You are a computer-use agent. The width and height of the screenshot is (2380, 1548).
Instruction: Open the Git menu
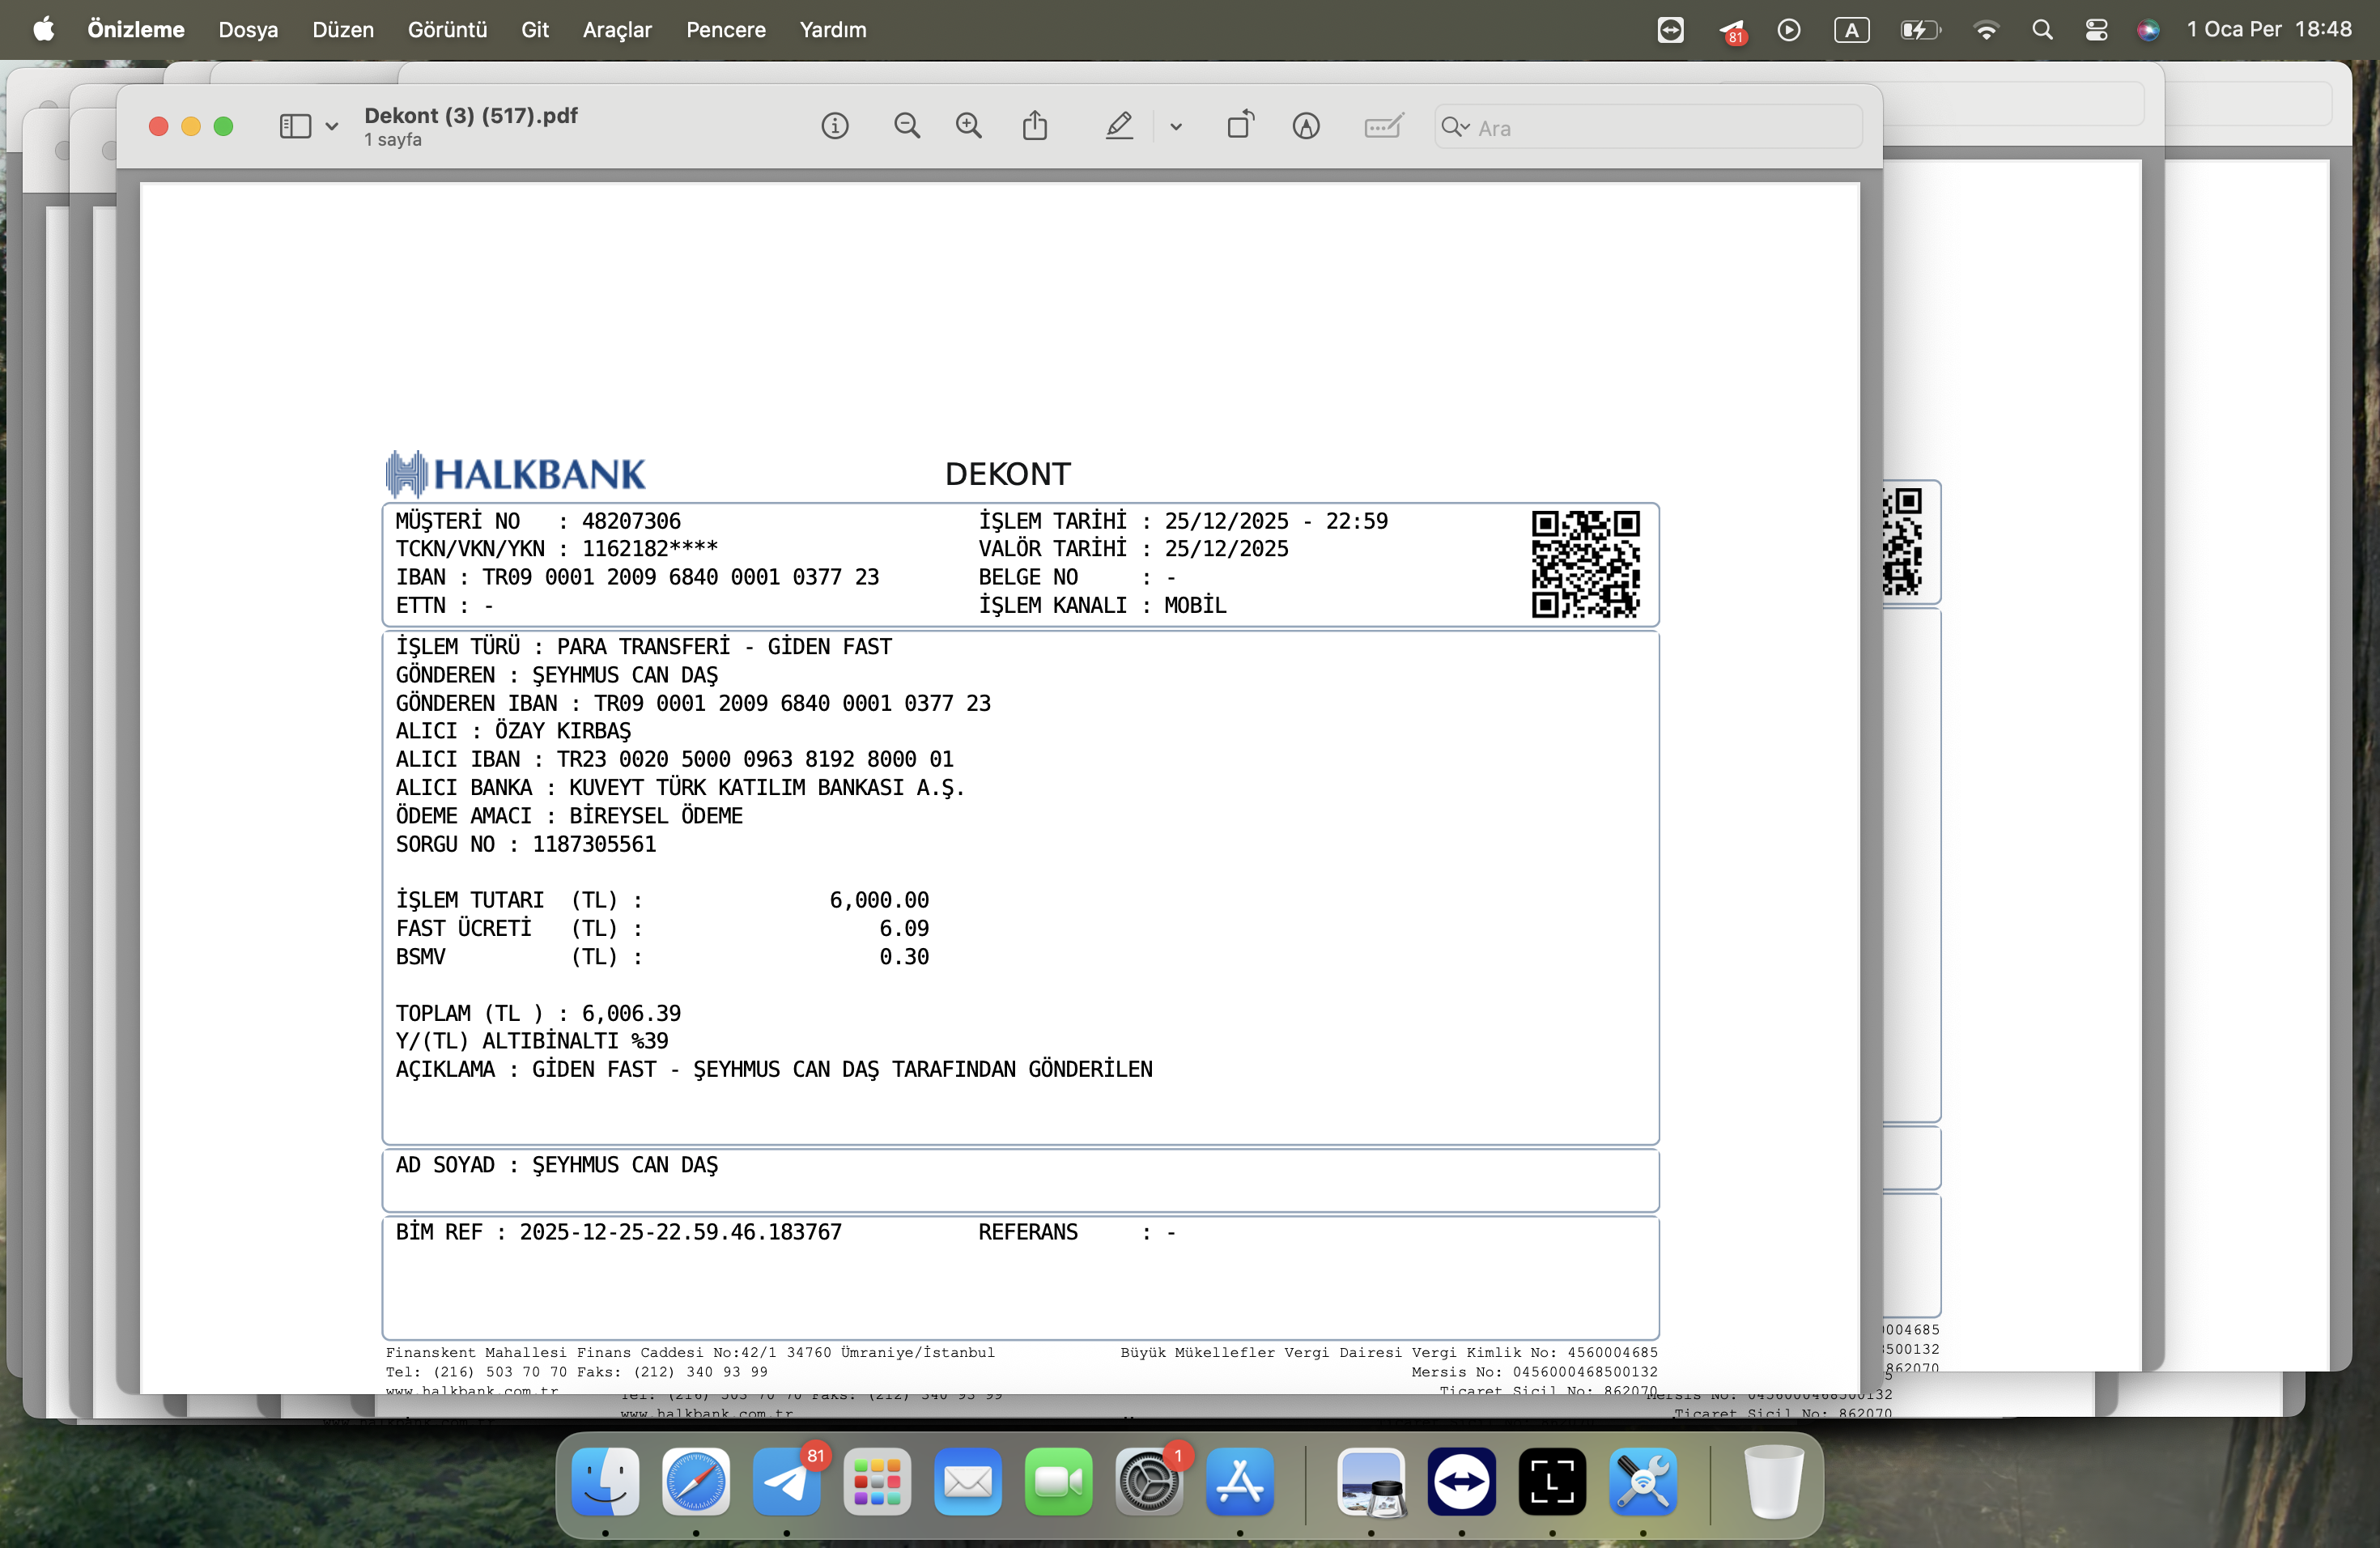point(535,30)
